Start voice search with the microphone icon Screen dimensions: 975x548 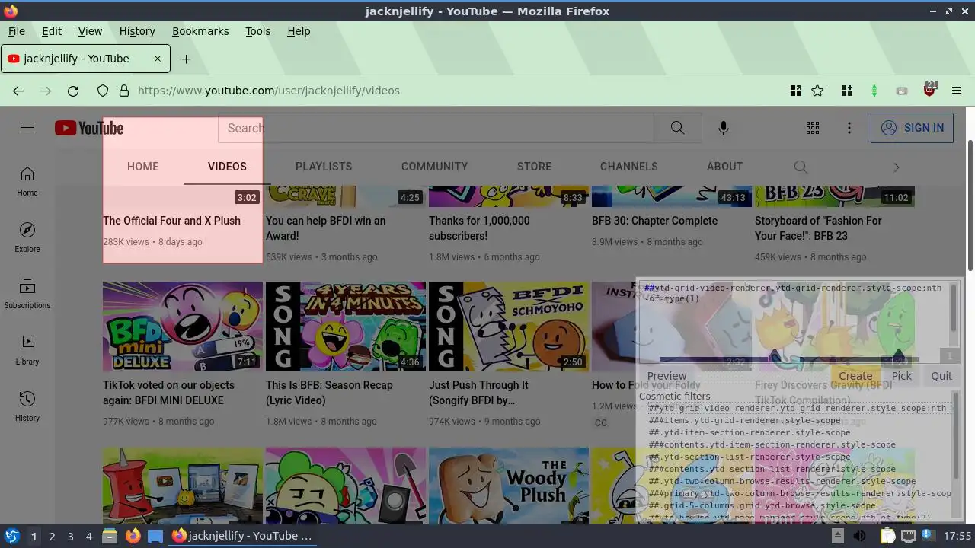724,128
